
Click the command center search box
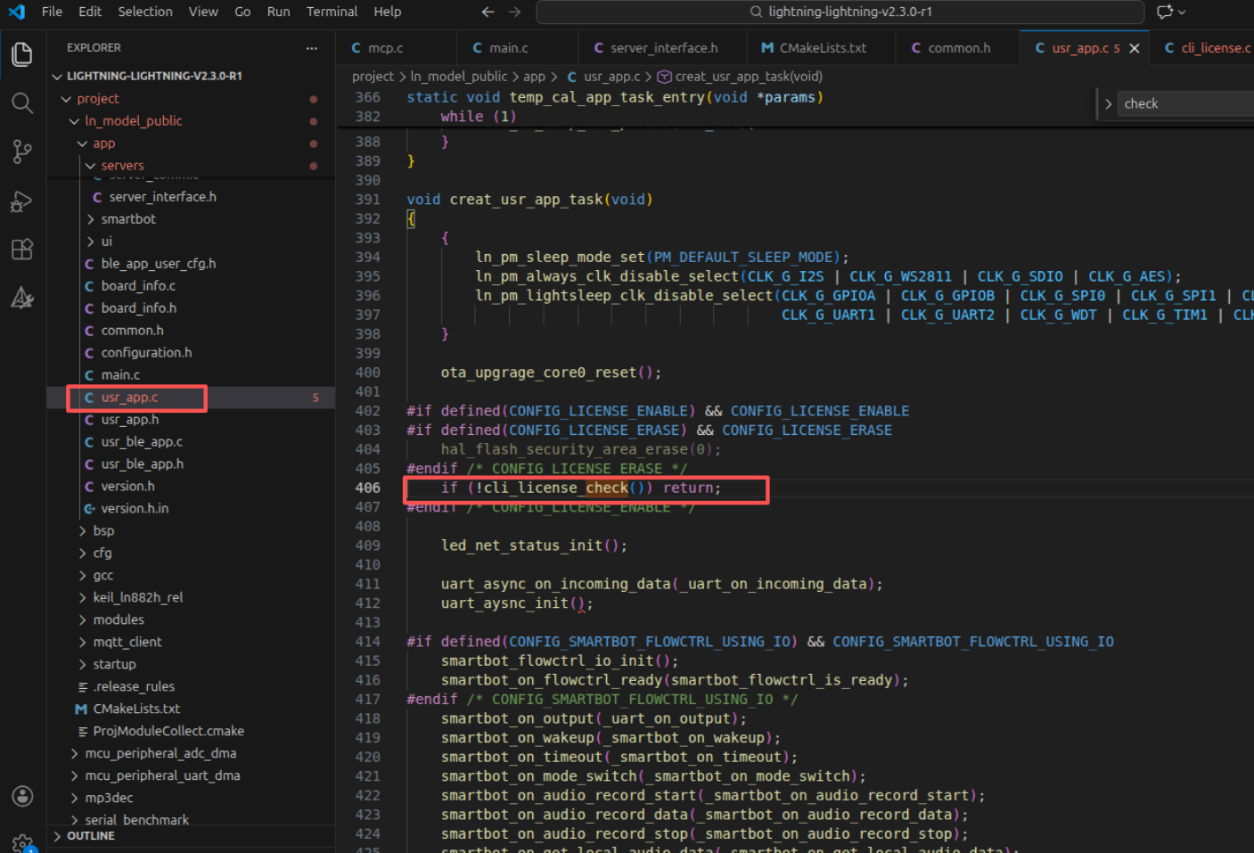pyautogui.click(x=840, y=12)
